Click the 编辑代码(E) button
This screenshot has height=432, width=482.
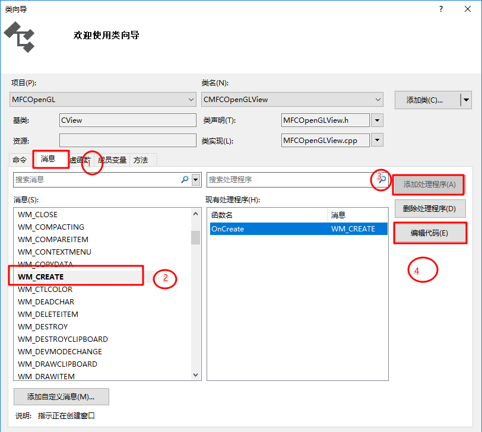429,233
